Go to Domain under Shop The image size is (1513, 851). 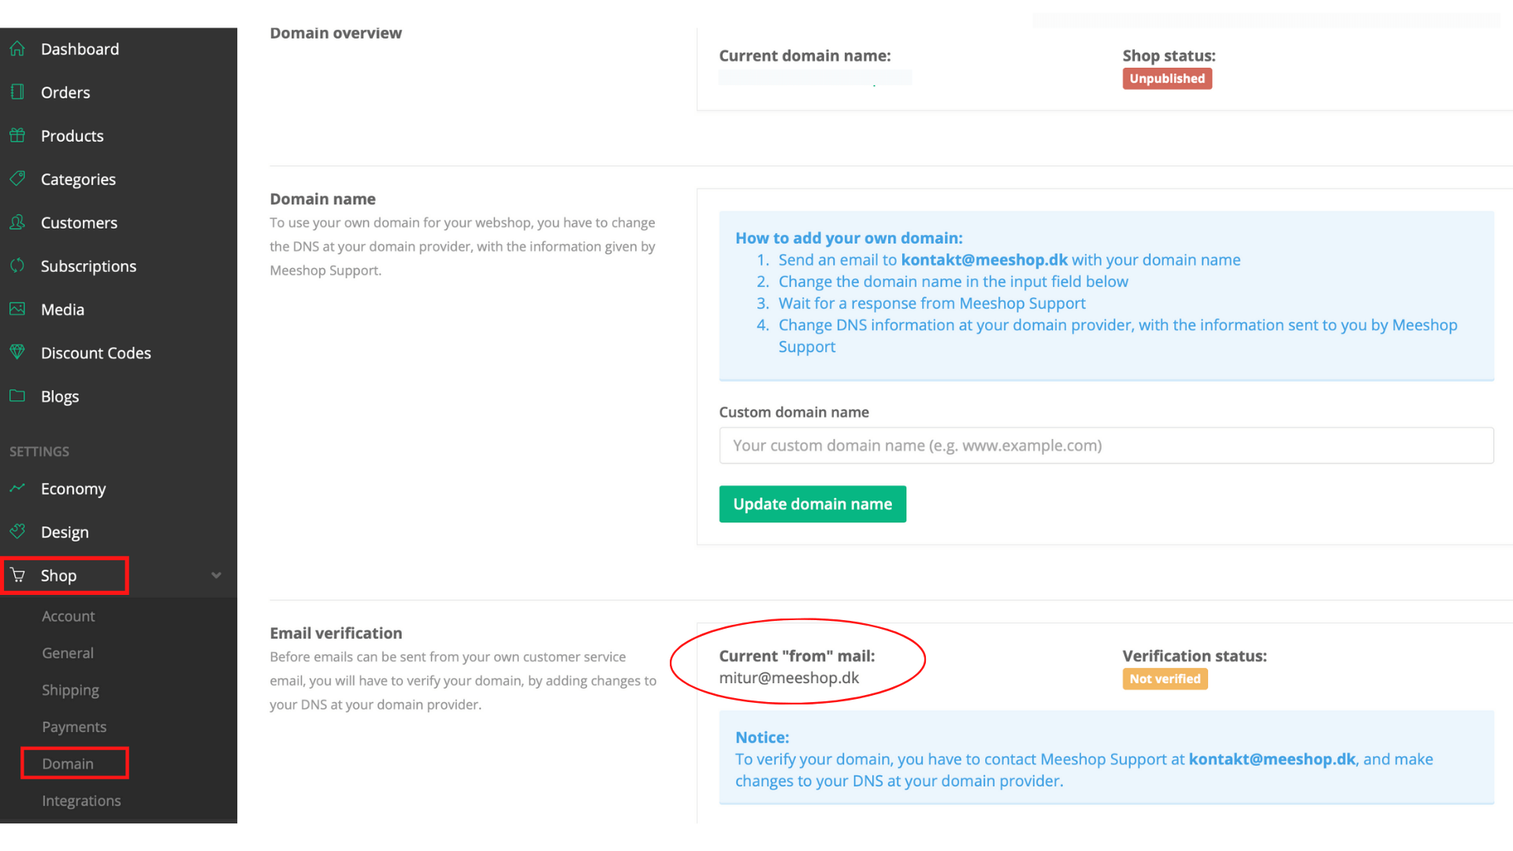click(x=68, y=764)
